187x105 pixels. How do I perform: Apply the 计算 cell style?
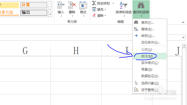tap(34, 5)
